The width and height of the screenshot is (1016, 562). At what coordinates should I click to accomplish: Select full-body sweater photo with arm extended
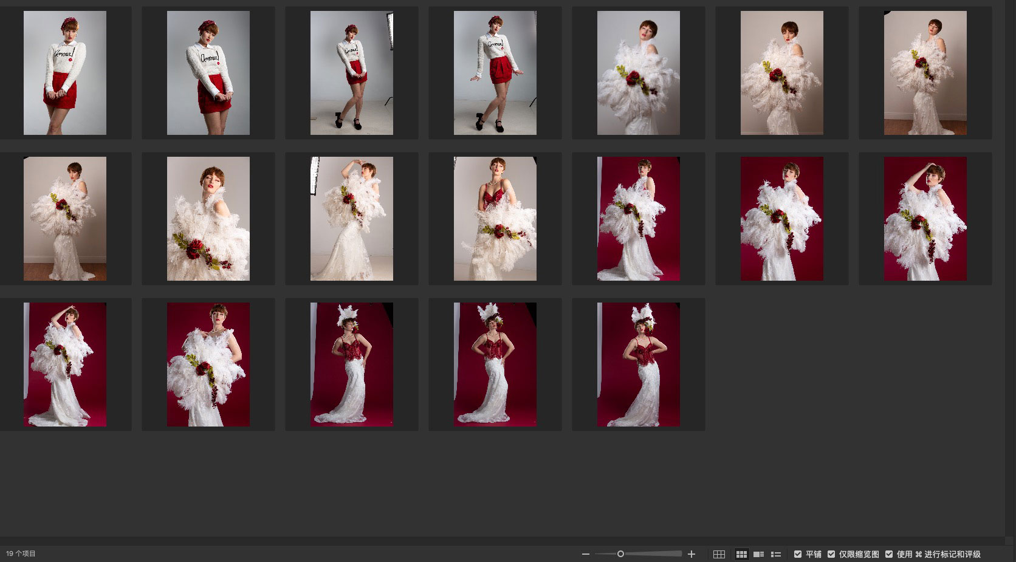pos(495,73)
